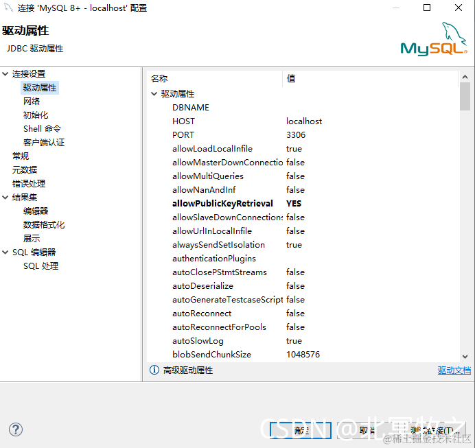Close the connection configuration dialog
Image resolution: width=475 pixels, height=448 pixels.
459,8
